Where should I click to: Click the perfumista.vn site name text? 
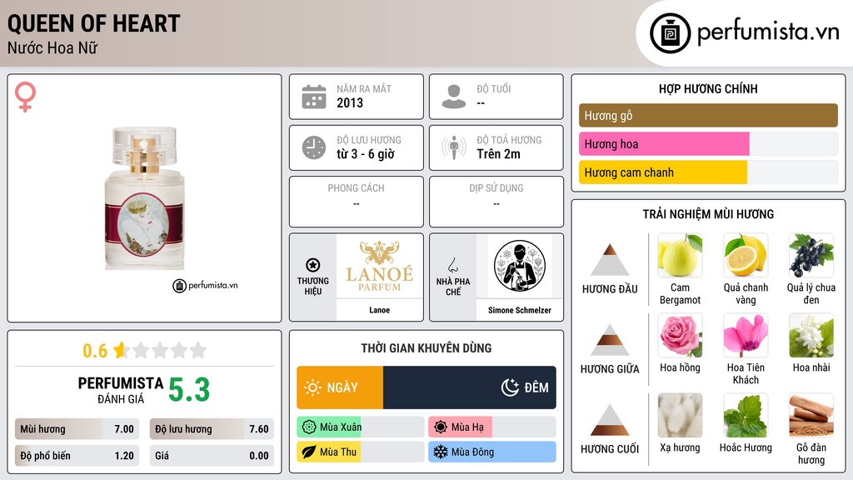pyautogui.click(x=768, y=32)
